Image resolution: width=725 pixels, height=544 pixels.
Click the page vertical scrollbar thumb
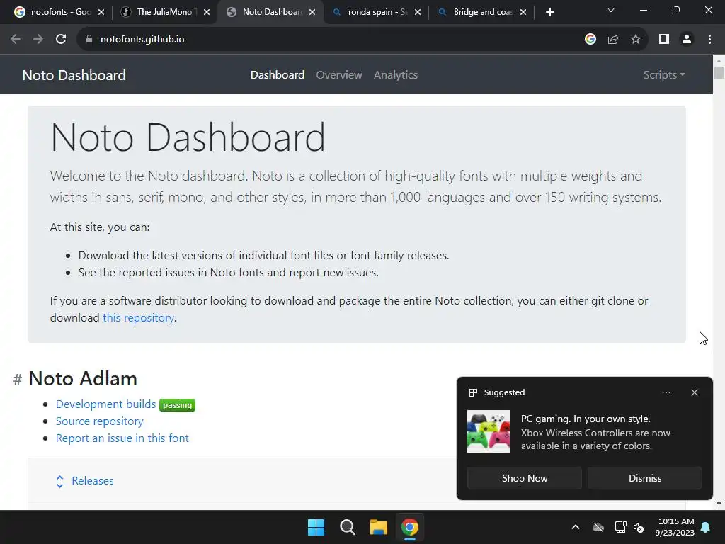719,73
